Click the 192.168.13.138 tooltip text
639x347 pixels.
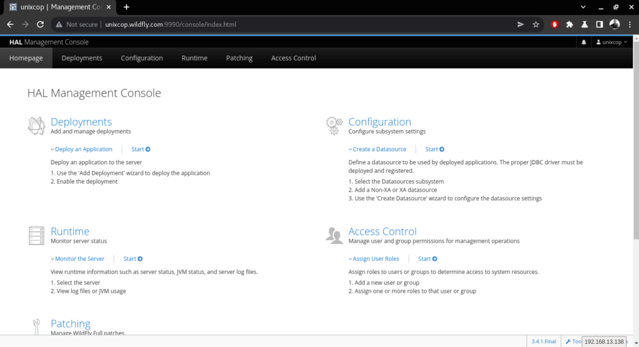[604, 342]
